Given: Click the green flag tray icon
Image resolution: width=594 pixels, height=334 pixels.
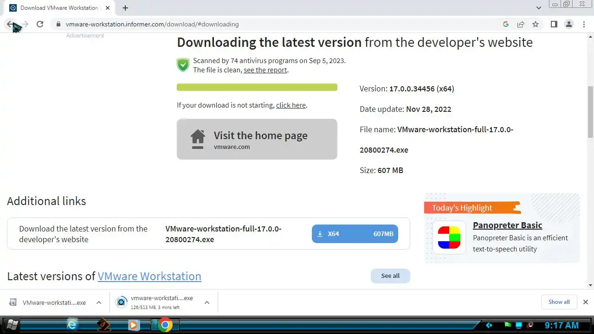Looking at the screenshot, I should (508, 325).
